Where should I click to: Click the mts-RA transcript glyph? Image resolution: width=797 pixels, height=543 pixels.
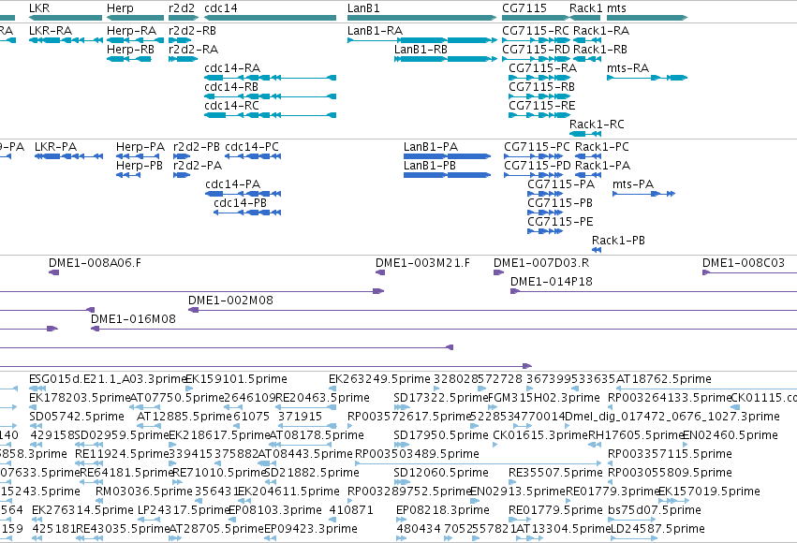(x=647, y=78)
